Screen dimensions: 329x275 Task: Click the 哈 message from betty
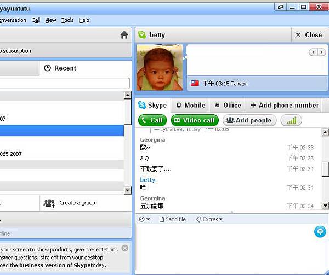143,188
